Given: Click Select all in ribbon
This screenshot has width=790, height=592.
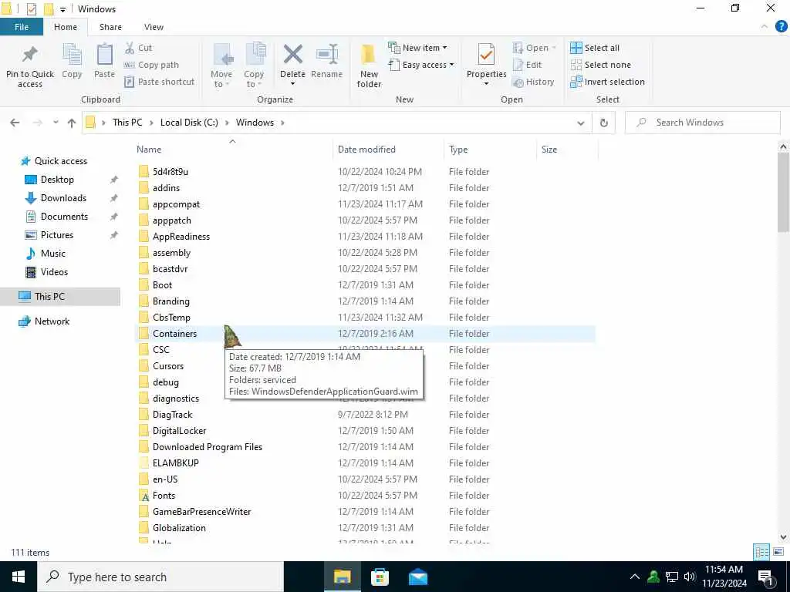Looking at the screenshot, I should click(595, 48).
